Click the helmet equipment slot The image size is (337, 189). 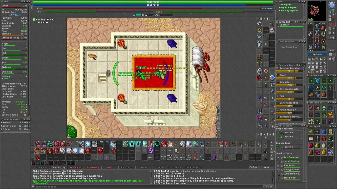[317, 25]
